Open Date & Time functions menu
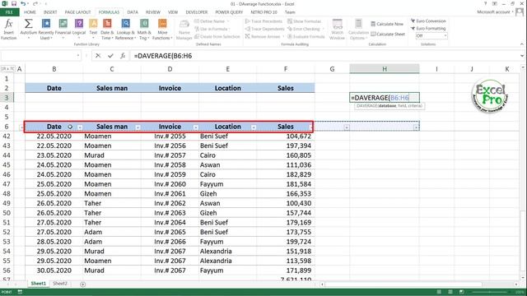Image resolution: width=527 pixels, height=296 pixels. point(107,30)
